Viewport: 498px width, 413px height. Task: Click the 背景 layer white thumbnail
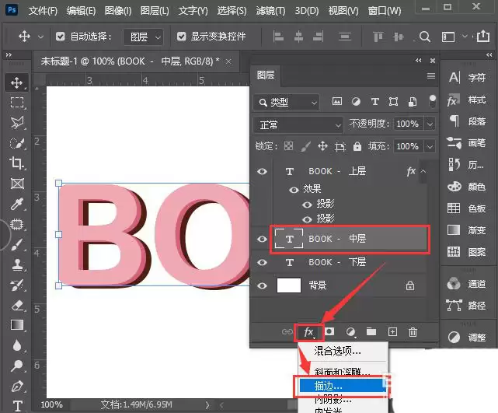click(x=289, y=285)
